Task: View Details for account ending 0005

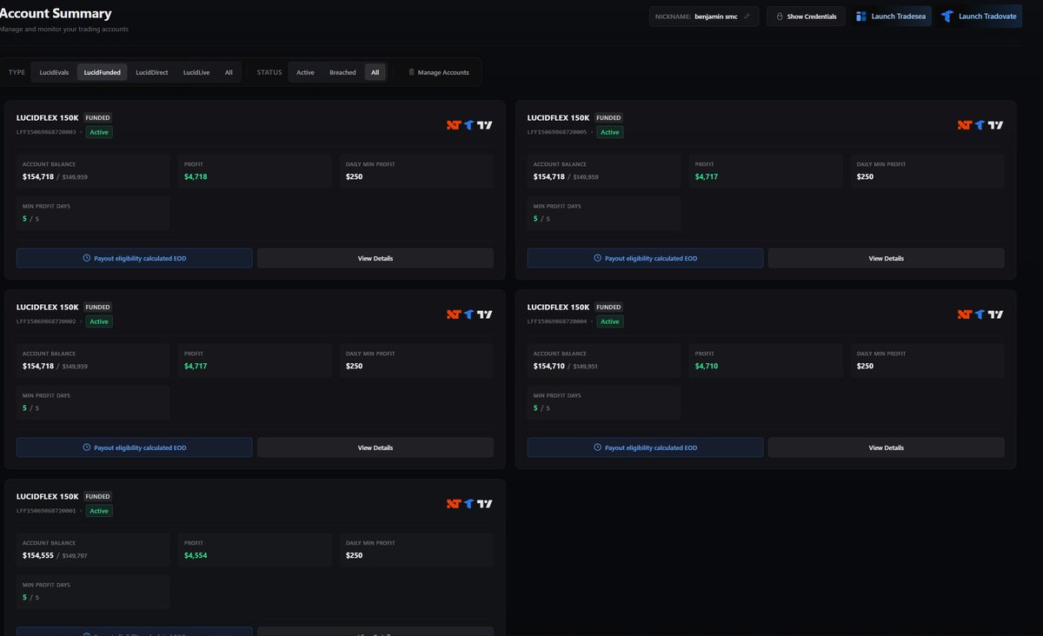Action: pos(887,258)
